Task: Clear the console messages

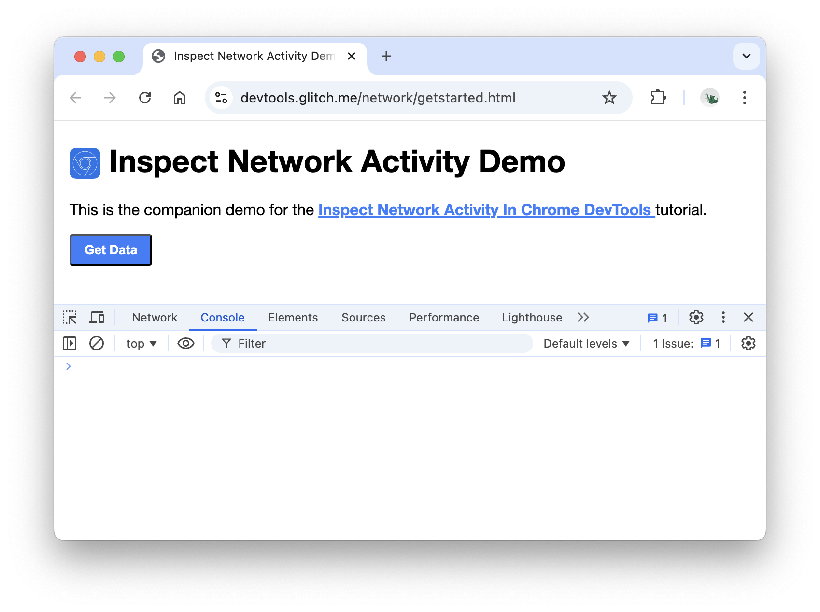Action: point(97,343)
